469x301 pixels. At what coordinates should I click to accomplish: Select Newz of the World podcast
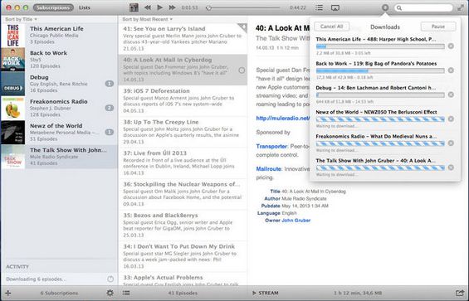tap(59, 133)
